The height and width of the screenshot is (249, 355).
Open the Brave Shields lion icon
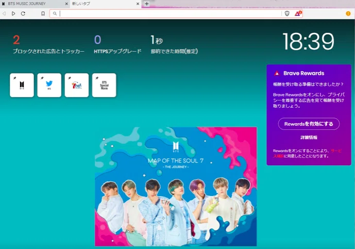(x=287, y=13)
